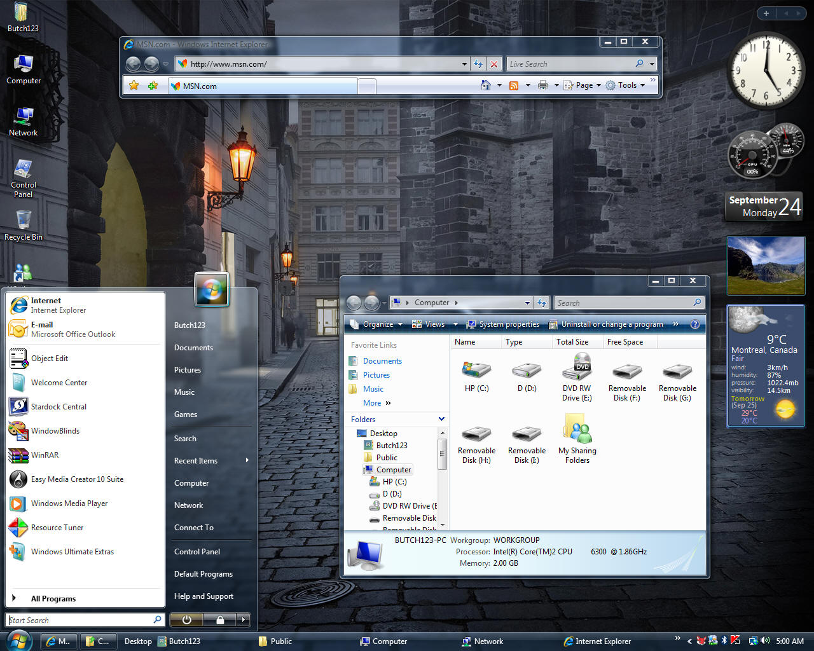814x651 pixels.
Task: Open the Recycle Bin desktop icon
Action: tap(24, 226)
